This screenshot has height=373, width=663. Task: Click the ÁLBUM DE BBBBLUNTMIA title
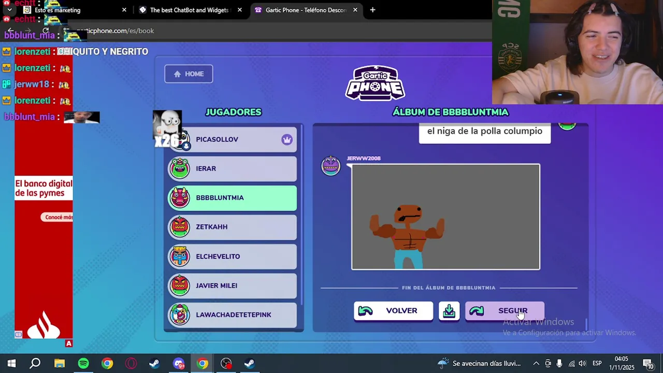[x=450, y=112]
